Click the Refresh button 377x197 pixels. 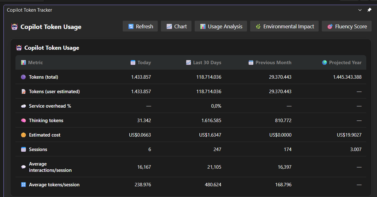tap(140, 26)
